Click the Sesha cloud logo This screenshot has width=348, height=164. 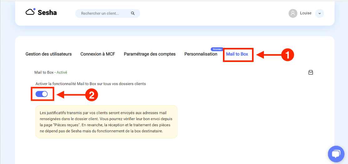[x=30, y=12]
